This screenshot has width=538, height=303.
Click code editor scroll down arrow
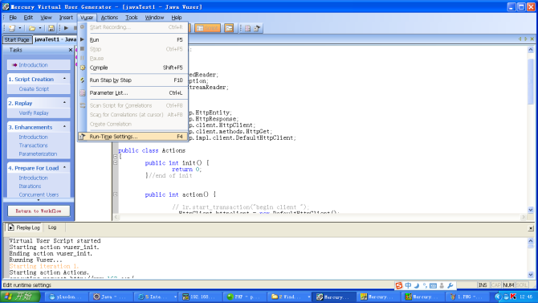(531, 210)
